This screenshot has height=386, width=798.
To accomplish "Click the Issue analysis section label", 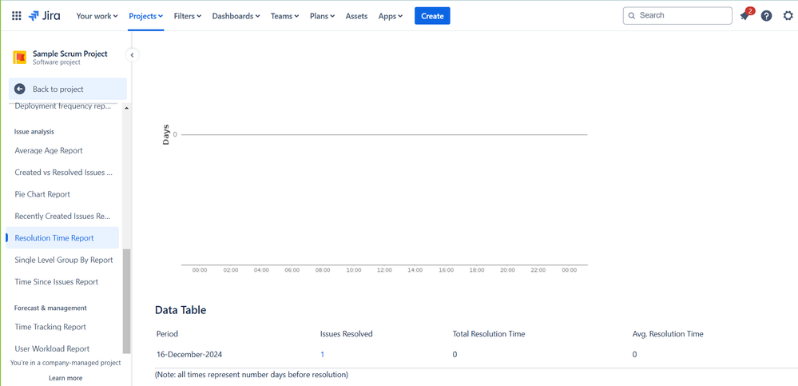I will (x=34, y=132).
